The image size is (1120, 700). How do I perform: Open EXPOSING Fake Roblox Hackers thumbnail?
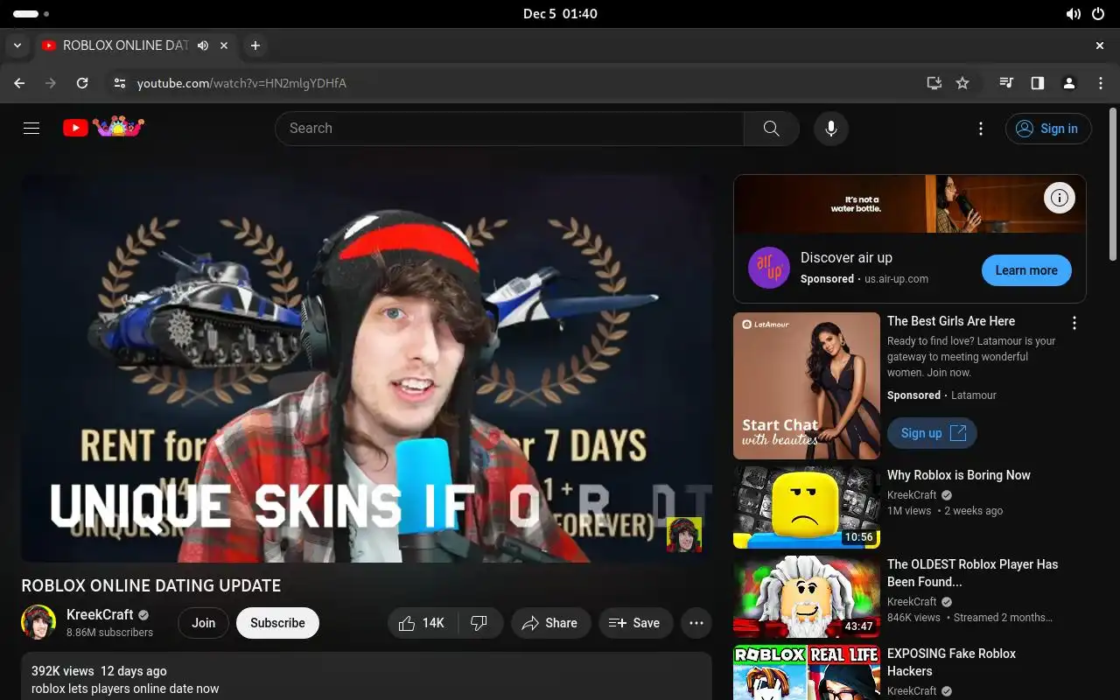pyautogui.click(x=807, y=672)
